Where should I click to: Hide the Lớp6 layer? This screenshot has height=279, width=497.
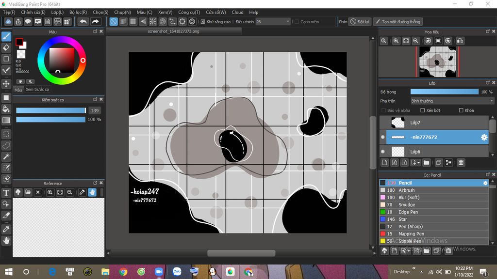point(383,152)
